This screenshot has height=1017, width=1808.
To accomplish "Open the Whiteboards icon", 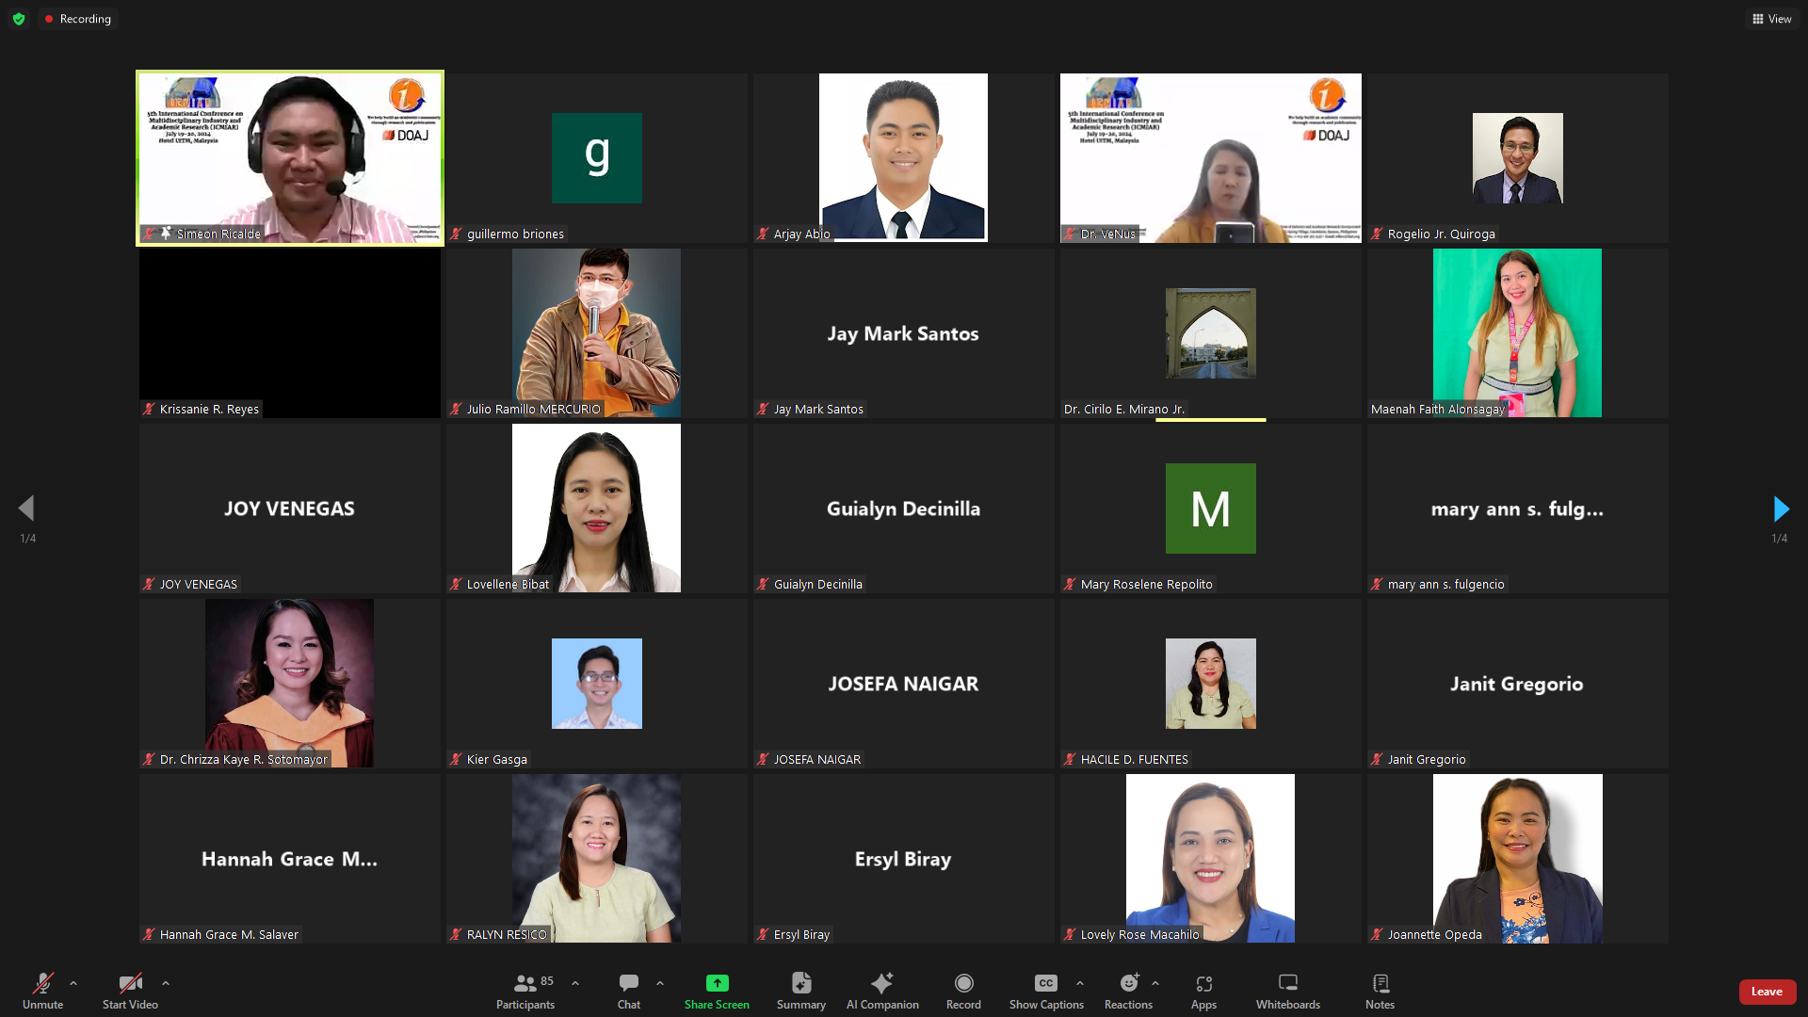I will pyautogui.click(x=1287, y=983).
